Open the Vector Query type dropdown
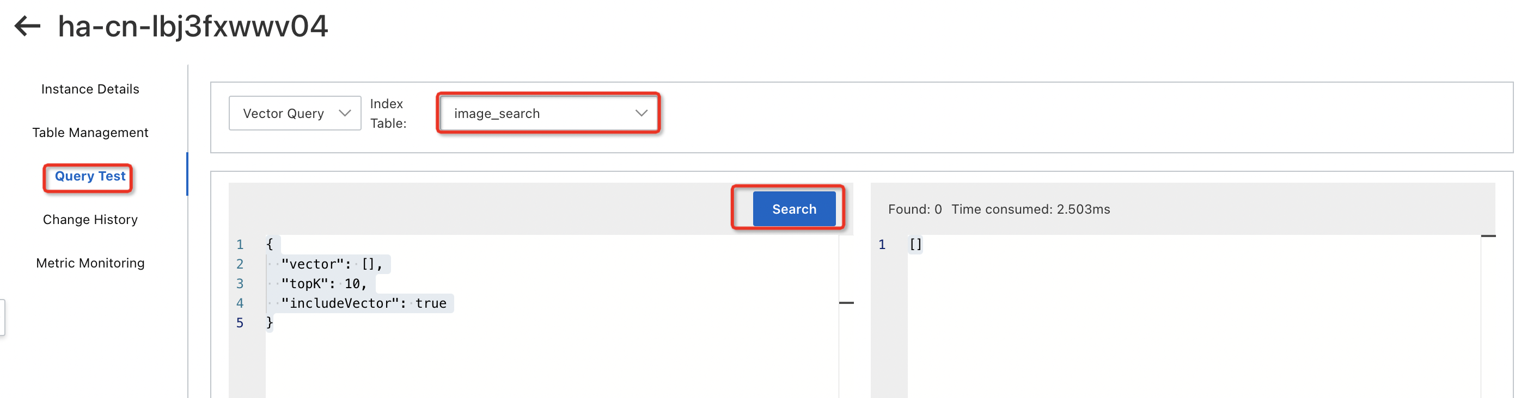This screenshot has height=398, width=1515. [295, 113]
